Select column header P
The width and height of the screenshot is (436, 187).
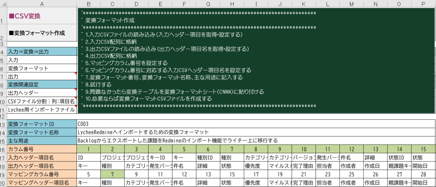pos(423,3)
